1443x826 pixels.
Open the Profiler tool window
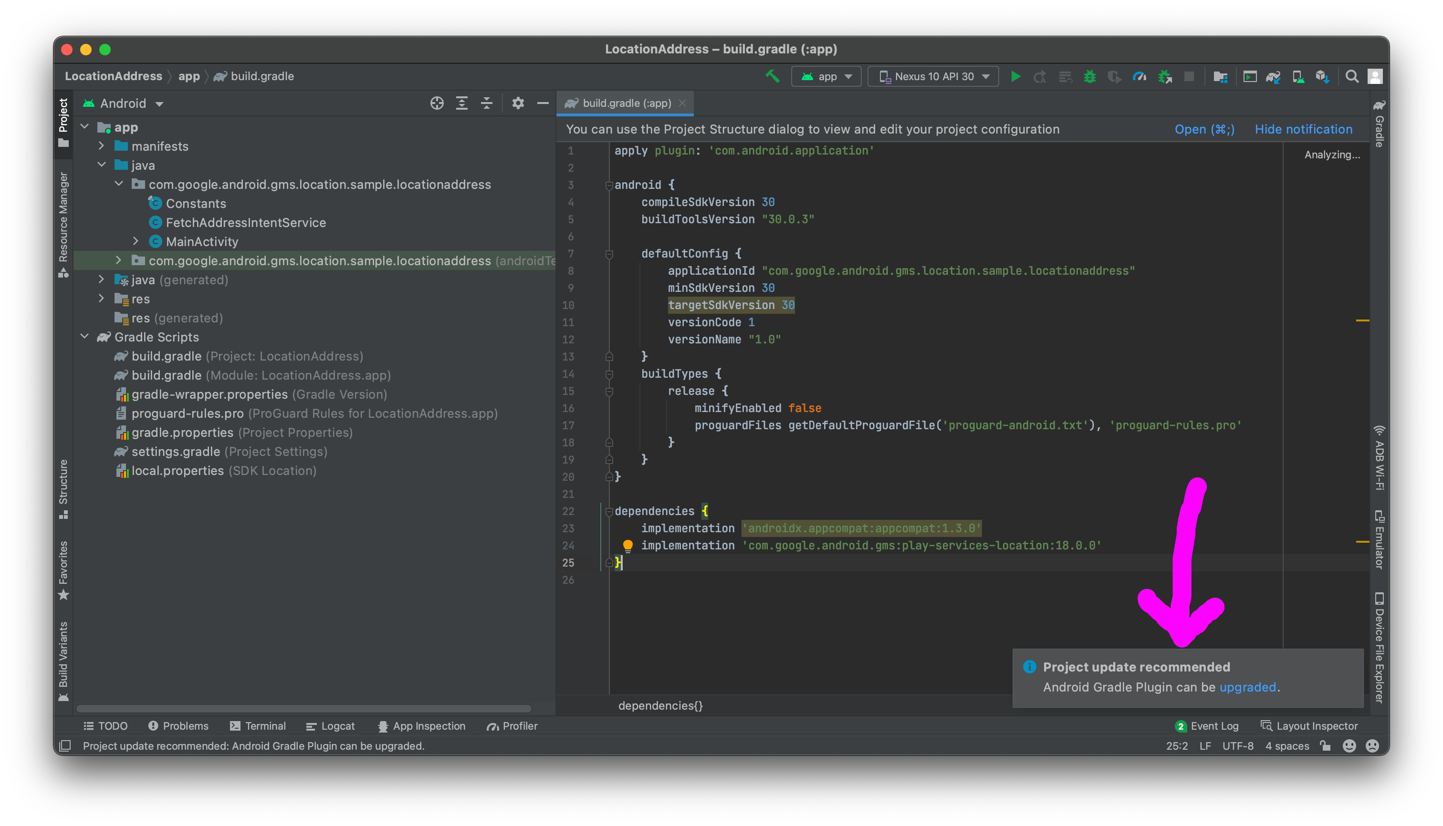tap(512, 726)
